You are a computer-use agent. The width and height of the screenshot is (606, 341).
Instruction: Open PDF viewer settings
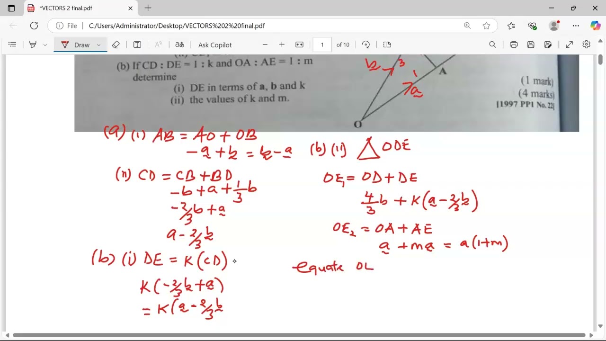coord(587,45)
